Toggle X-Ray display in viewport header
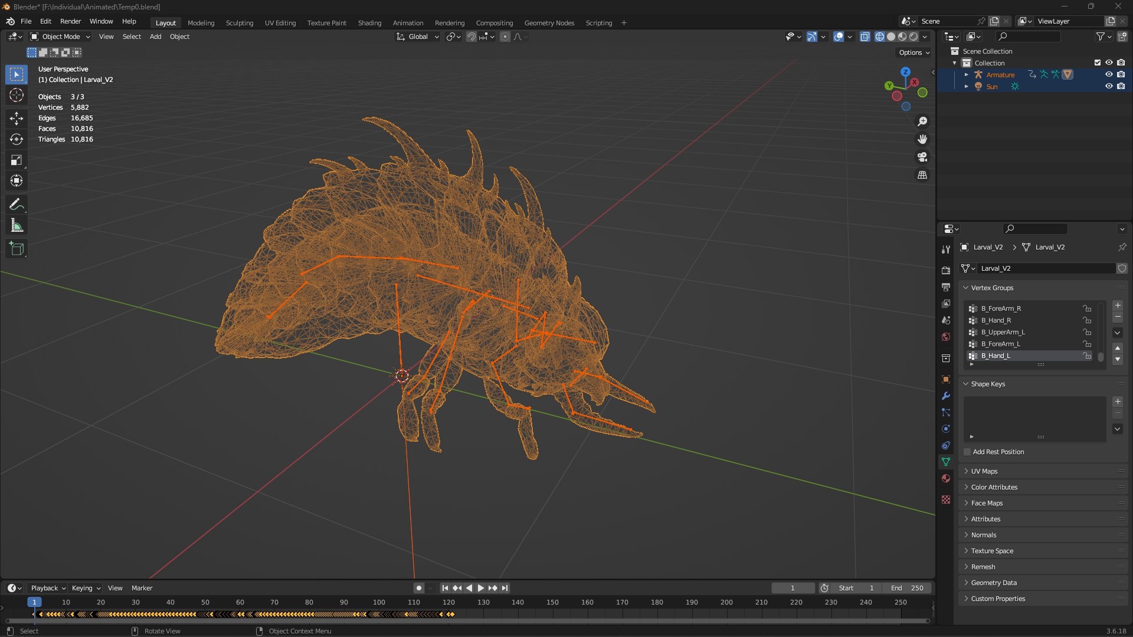Image resolution: width=1133 pixels, height=637 pixels. [x=865, y=37]
